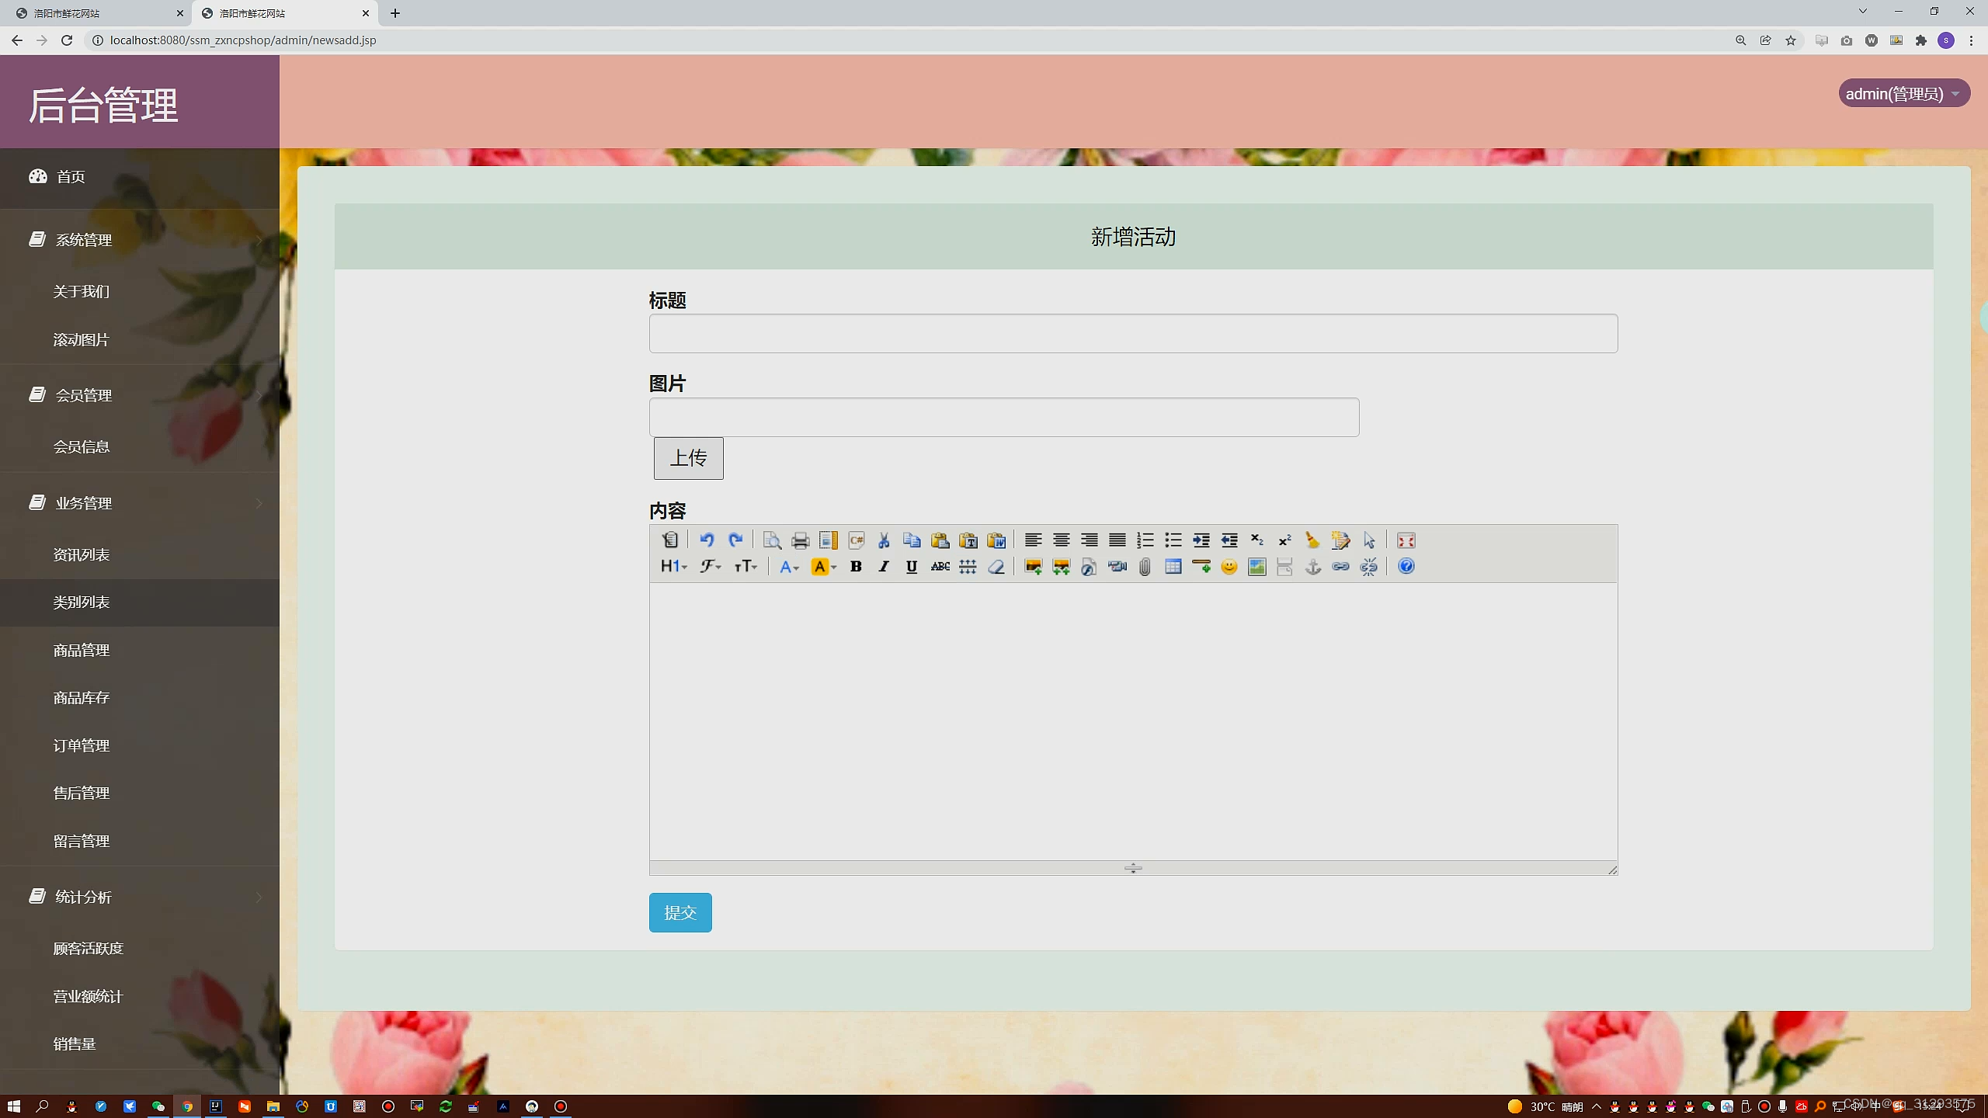Remove the hyperlink with the unlink icon
Image resolution: width=1988 pixels, height=1118 pixels.
tap(1368, 567)
